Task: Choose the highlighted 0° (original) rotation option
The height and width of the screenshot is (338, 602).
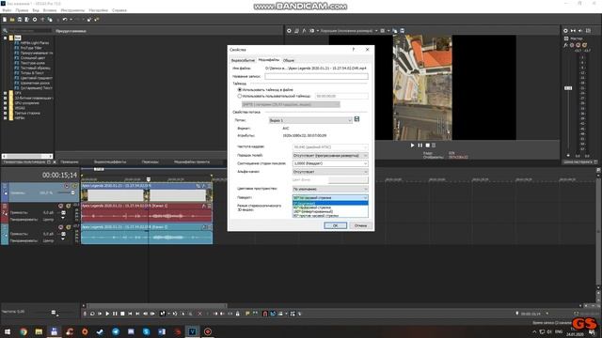Action: pos(330,203)
